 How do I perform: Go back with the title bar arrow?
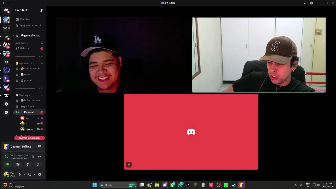tap(4, 3)
